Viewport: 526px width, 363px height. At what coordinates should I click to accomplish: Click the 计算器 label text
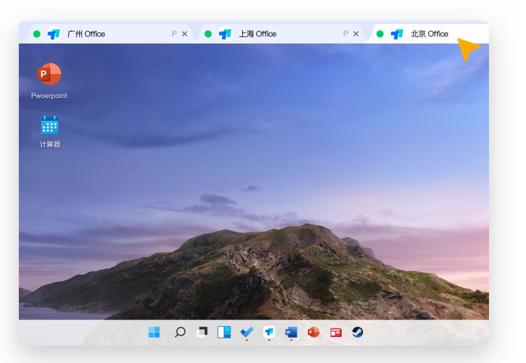[50, 145]
